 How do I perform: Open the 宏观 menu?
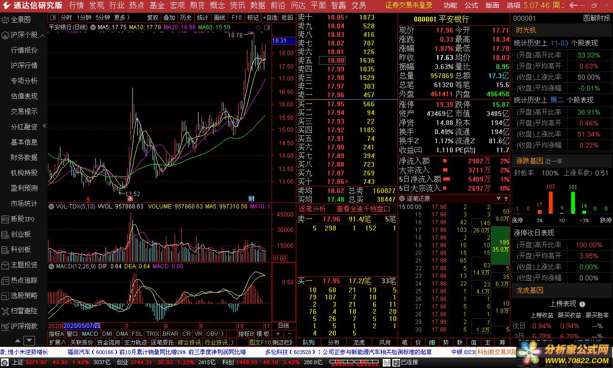coord(177,5)
